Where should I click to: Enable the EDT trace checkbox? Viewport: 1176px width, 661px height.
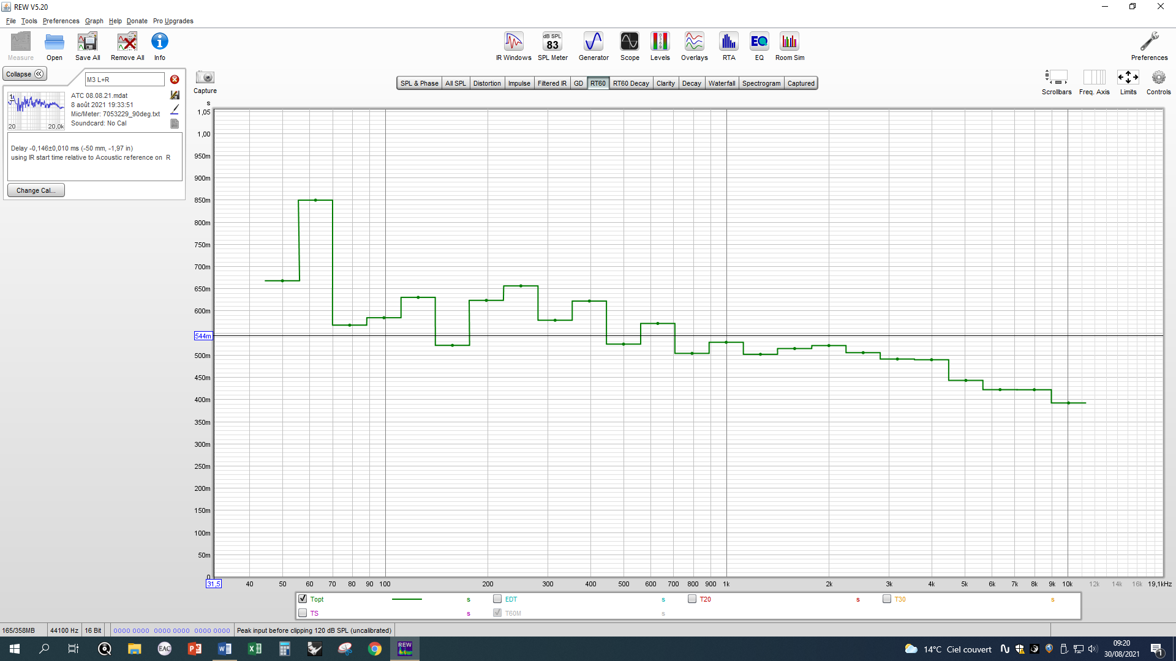coord(497,599)
